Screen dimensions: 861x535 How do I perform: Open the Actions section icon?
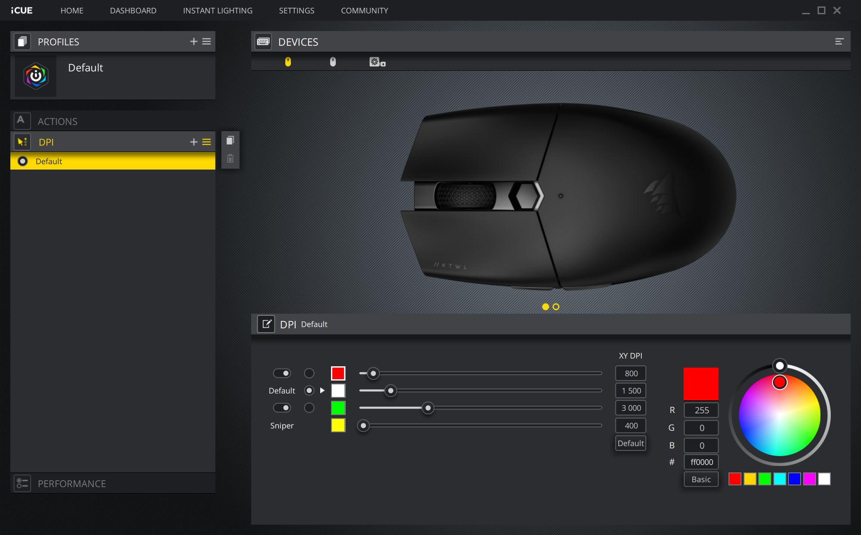tap(22, 121)
